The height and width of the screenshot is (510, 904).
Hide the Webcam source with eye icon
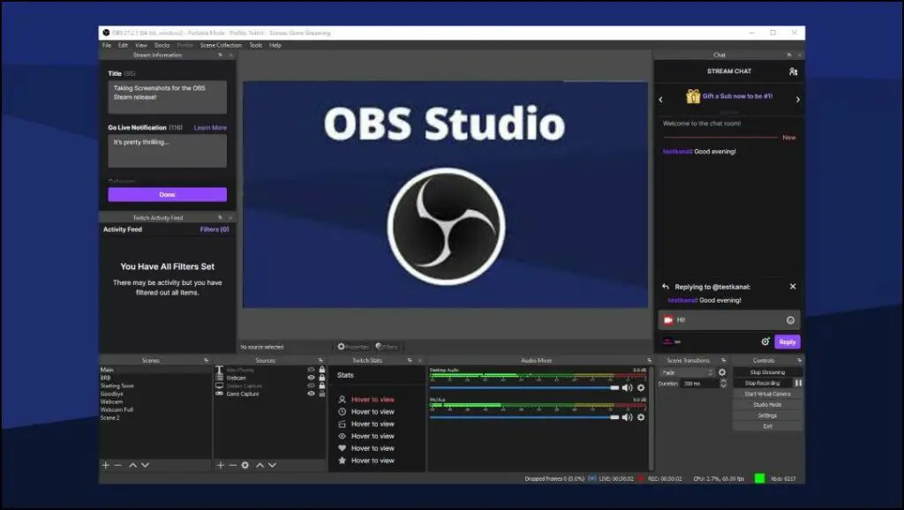point(312,378)
